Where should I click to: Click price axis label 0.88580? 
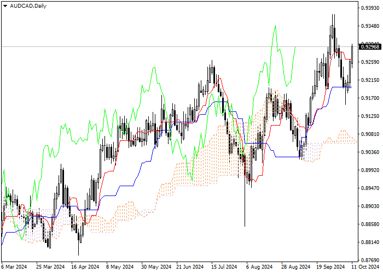pyautogui.click(x=370, y=224)
